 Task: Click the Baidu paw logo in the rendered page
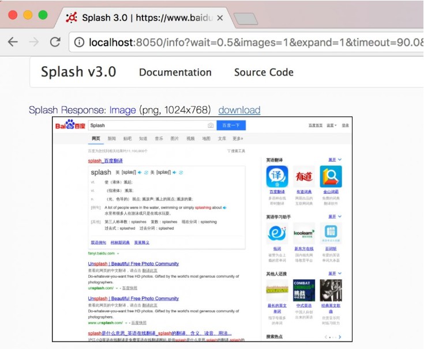click(x=70, y=125)
